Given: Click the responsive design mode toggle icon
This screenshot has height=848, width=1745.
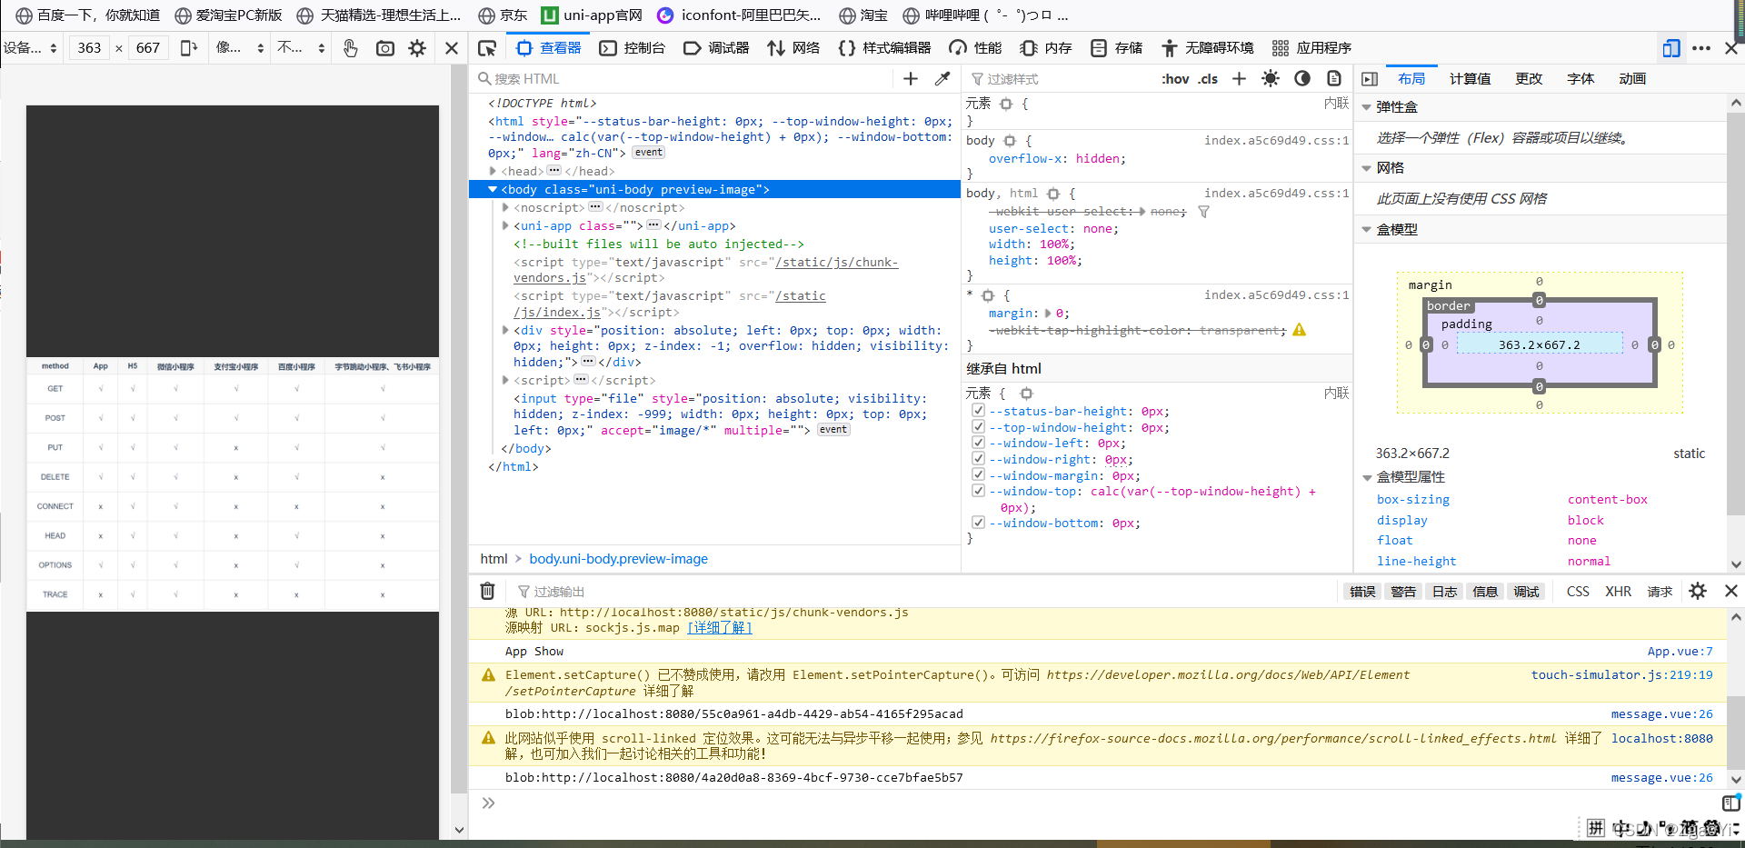Looking at the screenshot, I should [x=1671, y=48].
